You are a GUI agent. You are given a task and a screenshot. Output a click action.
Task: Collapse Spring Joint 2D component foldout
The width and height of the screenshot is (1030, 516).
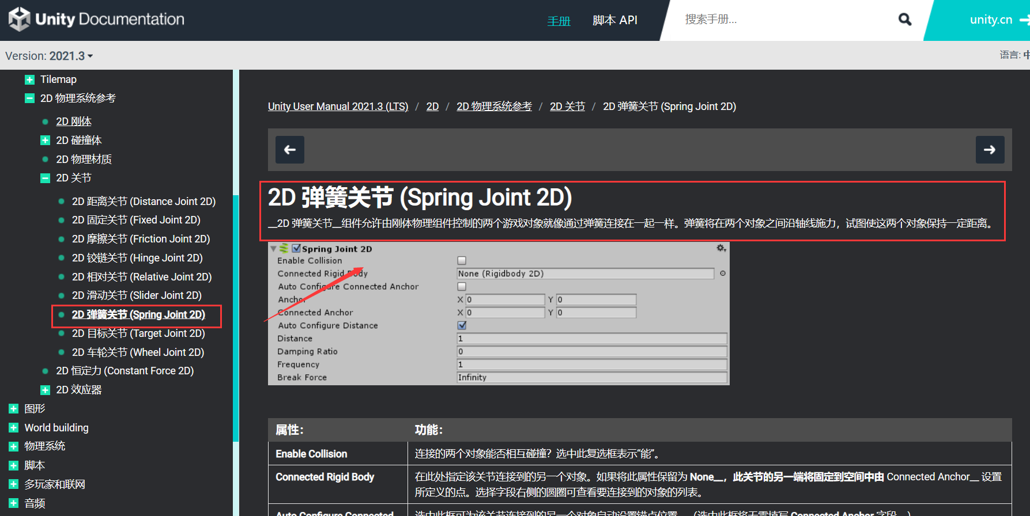point(274,249)
